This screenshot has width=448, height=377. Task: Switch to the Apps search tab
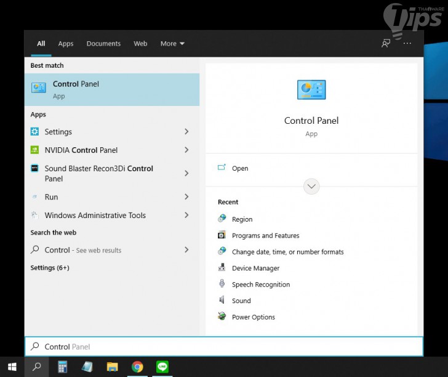click(x=66, y=44)
